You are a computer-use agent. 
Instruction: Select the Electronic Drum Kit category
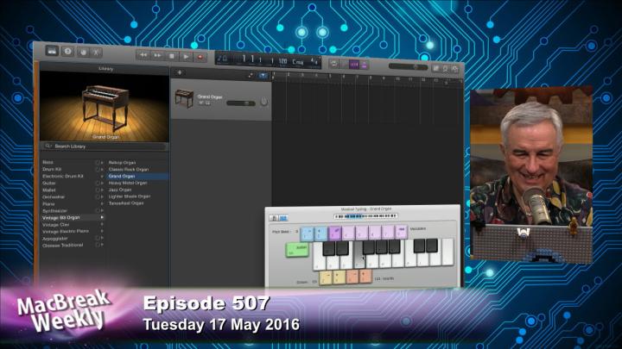pos(63,176)
